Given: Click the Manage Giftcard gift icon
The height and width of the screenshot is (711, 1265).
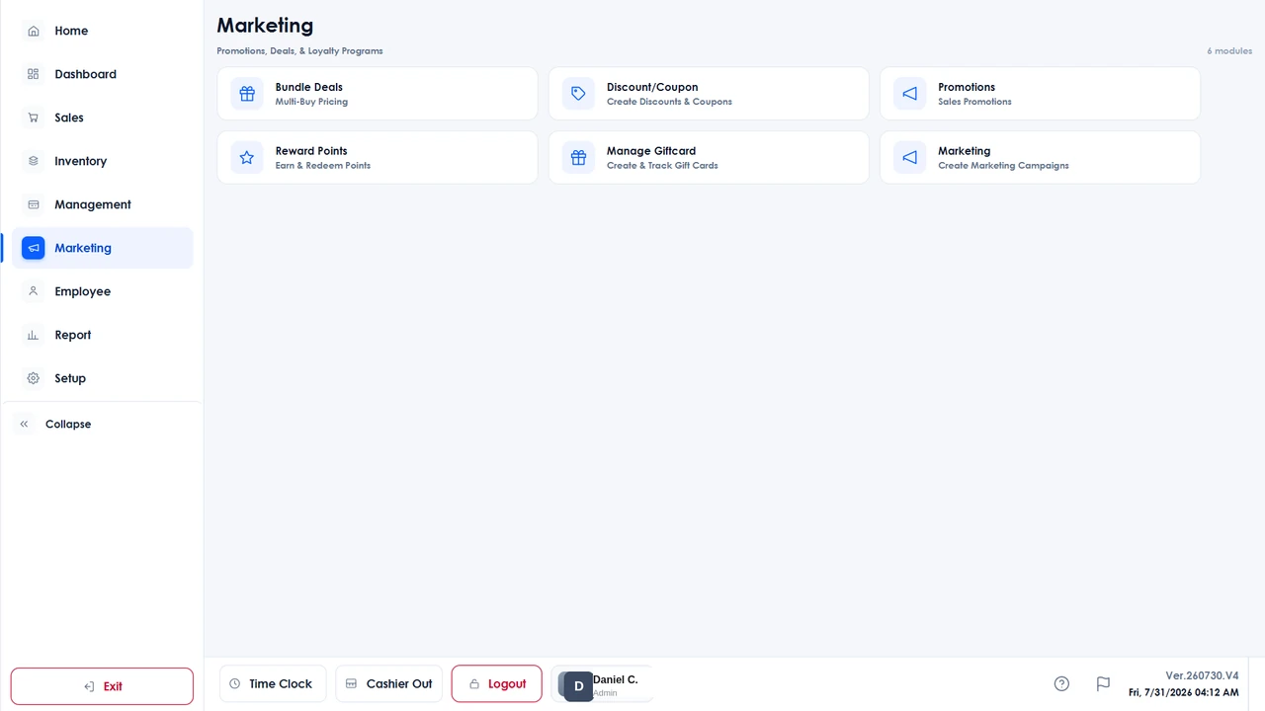Looking at the screenshot, I should pos(579,157).
